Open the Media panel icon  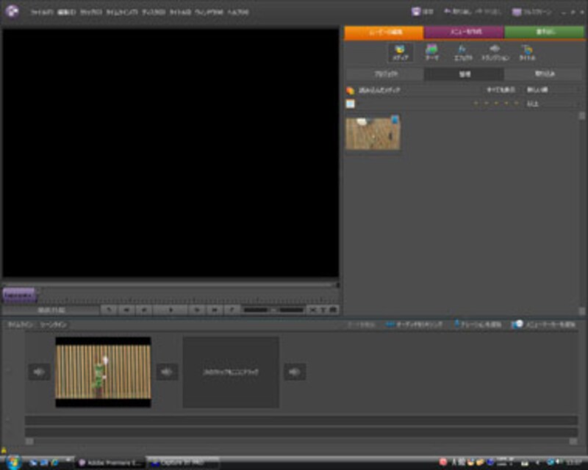[400, 51]
